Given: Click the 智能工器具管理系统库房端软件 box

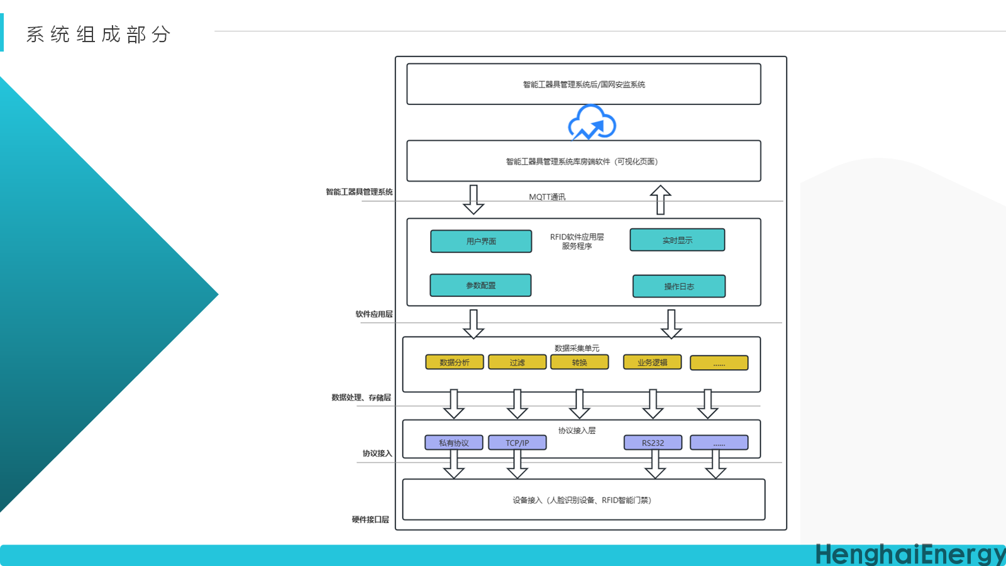Looking at the screenshot, I should tap(583, 162).
